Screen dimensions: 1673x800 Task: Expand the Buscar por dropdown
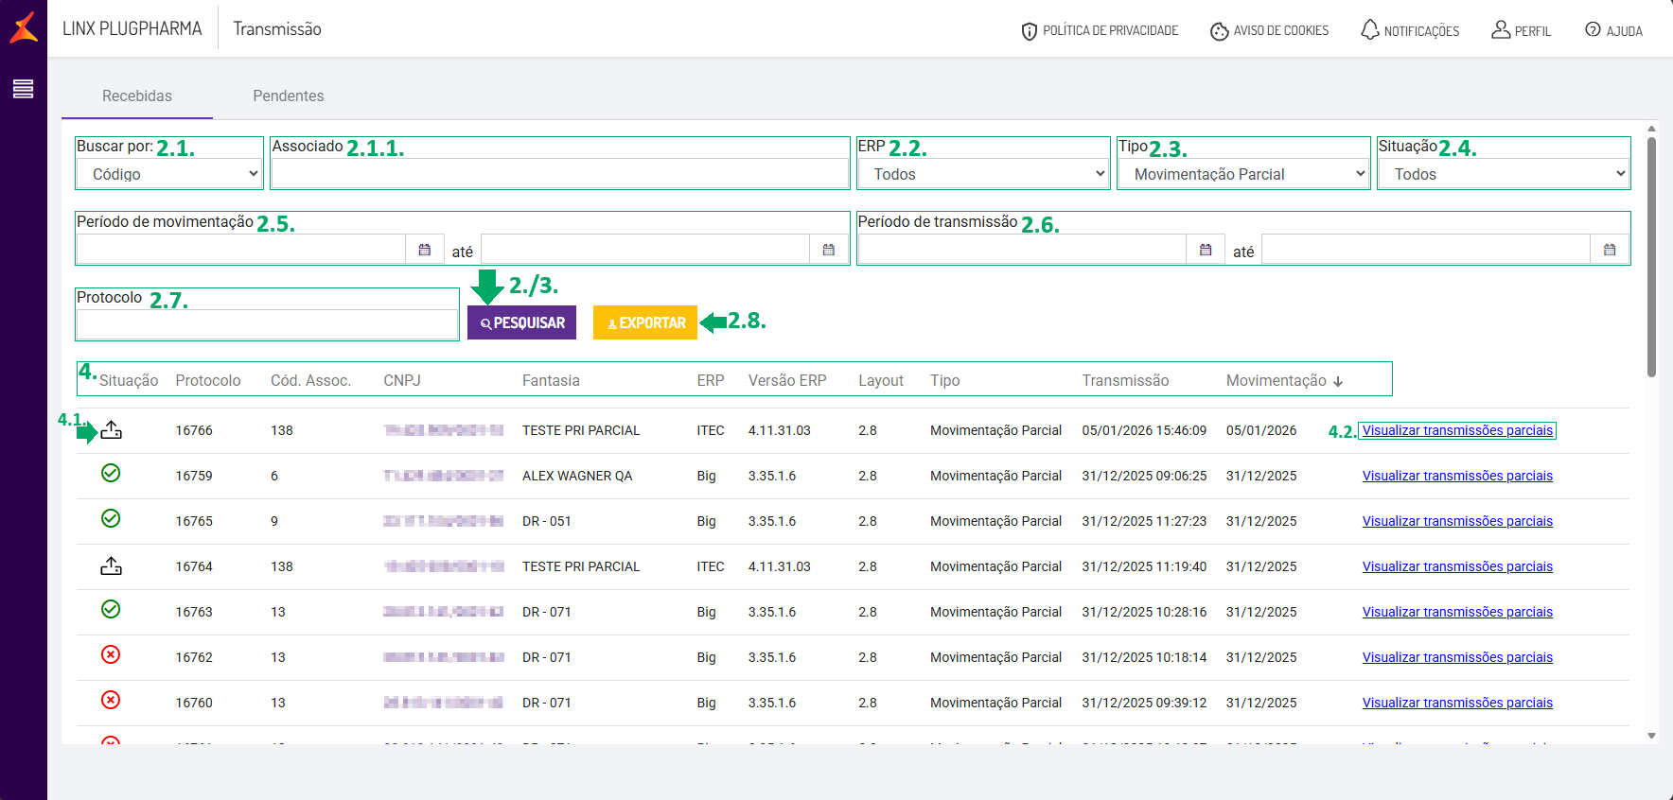169,174
